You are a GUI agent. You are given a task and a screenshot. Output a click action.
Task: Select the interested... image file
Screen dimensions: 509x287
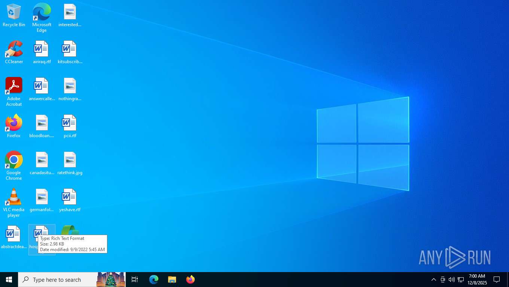coord(70,15)
